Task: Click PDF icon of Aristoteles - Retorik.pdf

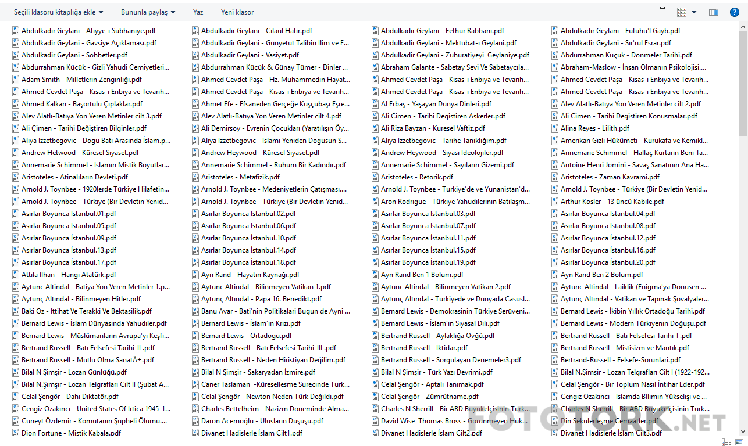Action: [375, 177]
